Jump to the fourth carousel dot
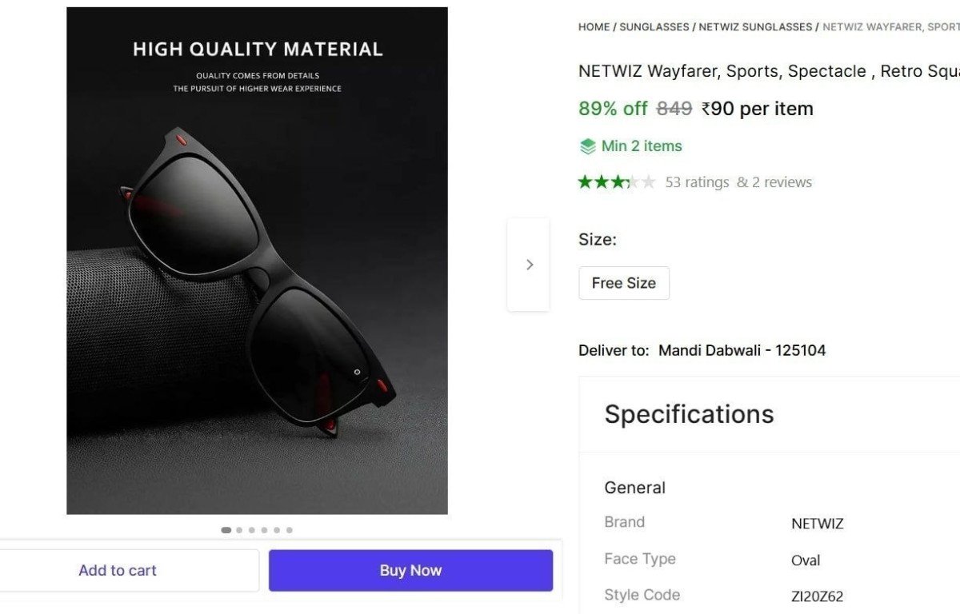 (x=264, y=530)
